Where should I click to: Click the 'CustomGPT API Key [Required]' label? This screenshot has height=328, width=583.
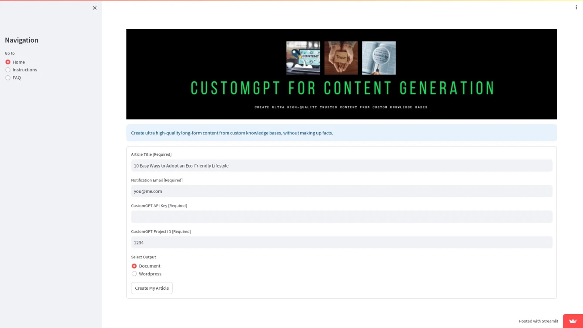click(x=159, y=206)
